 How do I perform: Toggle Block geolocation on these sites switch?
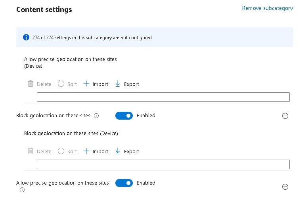[x=124, y=116]
